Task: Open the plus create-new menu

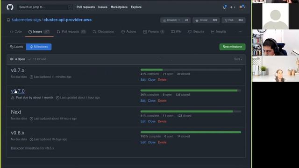Action: tap(233, 7)
